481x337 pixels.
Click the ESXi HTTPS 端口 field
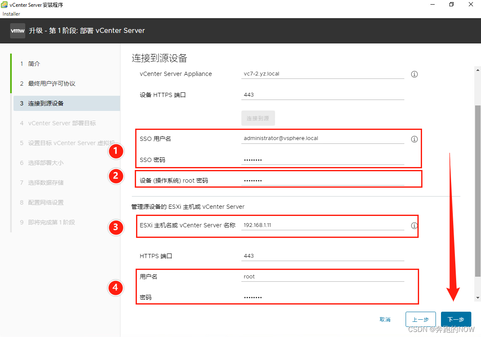click(x=323, y=256)
